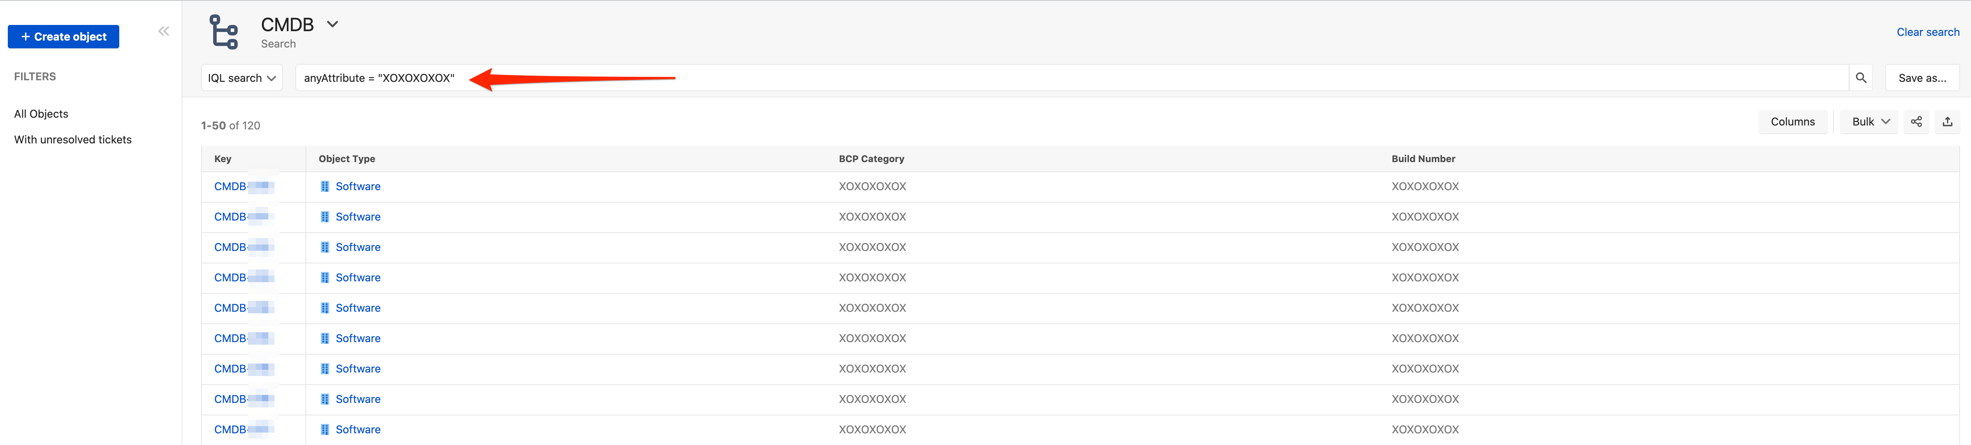
Task: Click into the IQL query input field
Action: 1071,78
